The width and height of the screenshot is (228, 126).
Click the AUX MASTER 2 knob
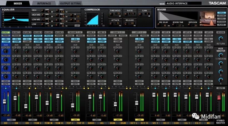point(220,63)
